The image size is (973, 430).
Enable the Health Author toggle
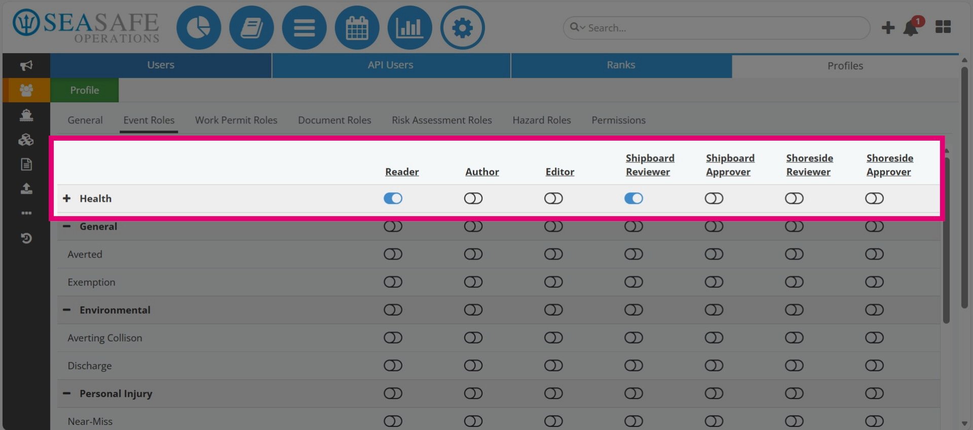click(473, 198)
